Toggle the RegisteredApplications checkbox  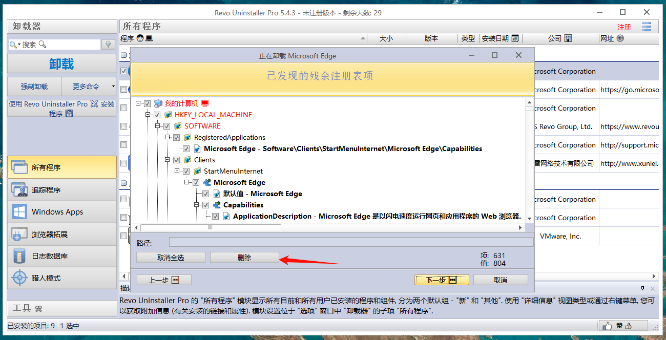177,137
